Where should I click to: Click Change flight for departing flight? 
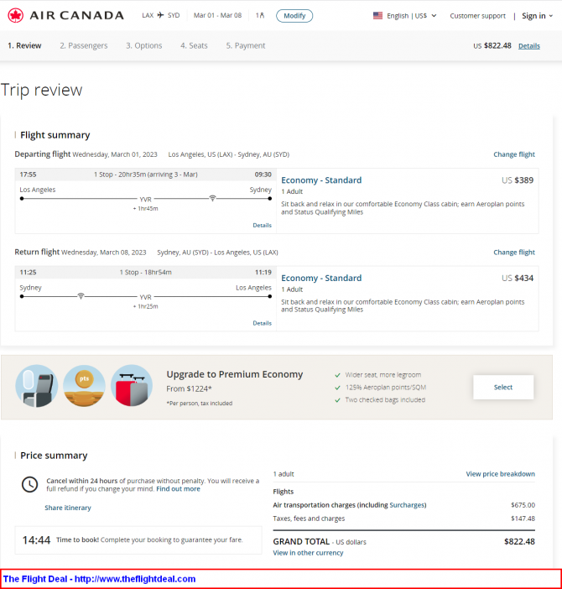514,154
